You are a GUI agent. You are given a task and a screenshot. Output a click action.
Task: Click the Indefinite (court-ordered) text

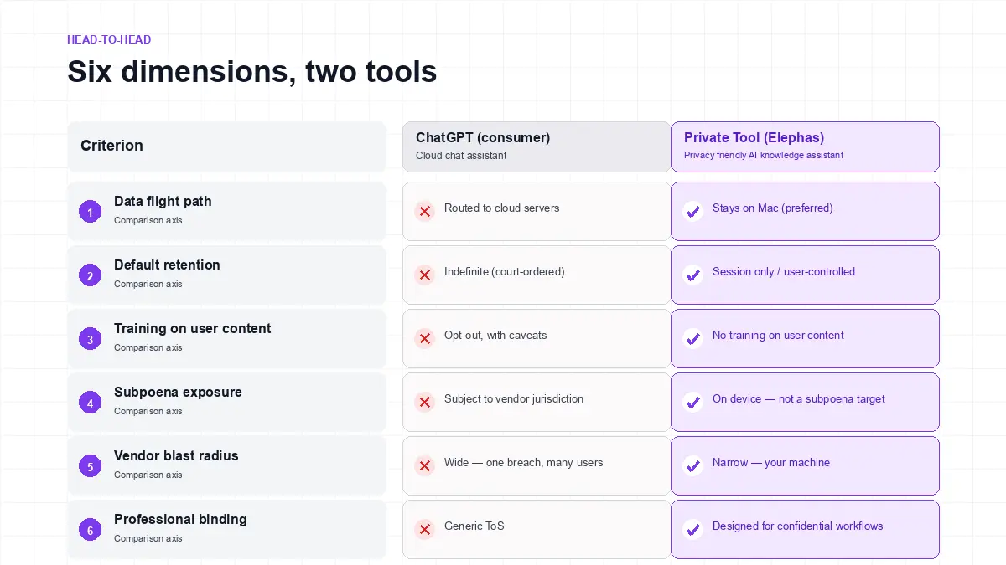[x=505, y=272]
